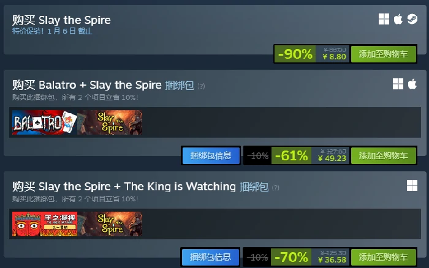The height and width of the screenshot is (268, 429).
Task: Click the Apple icon in Slay the Spire row
Action: (398, 19)
